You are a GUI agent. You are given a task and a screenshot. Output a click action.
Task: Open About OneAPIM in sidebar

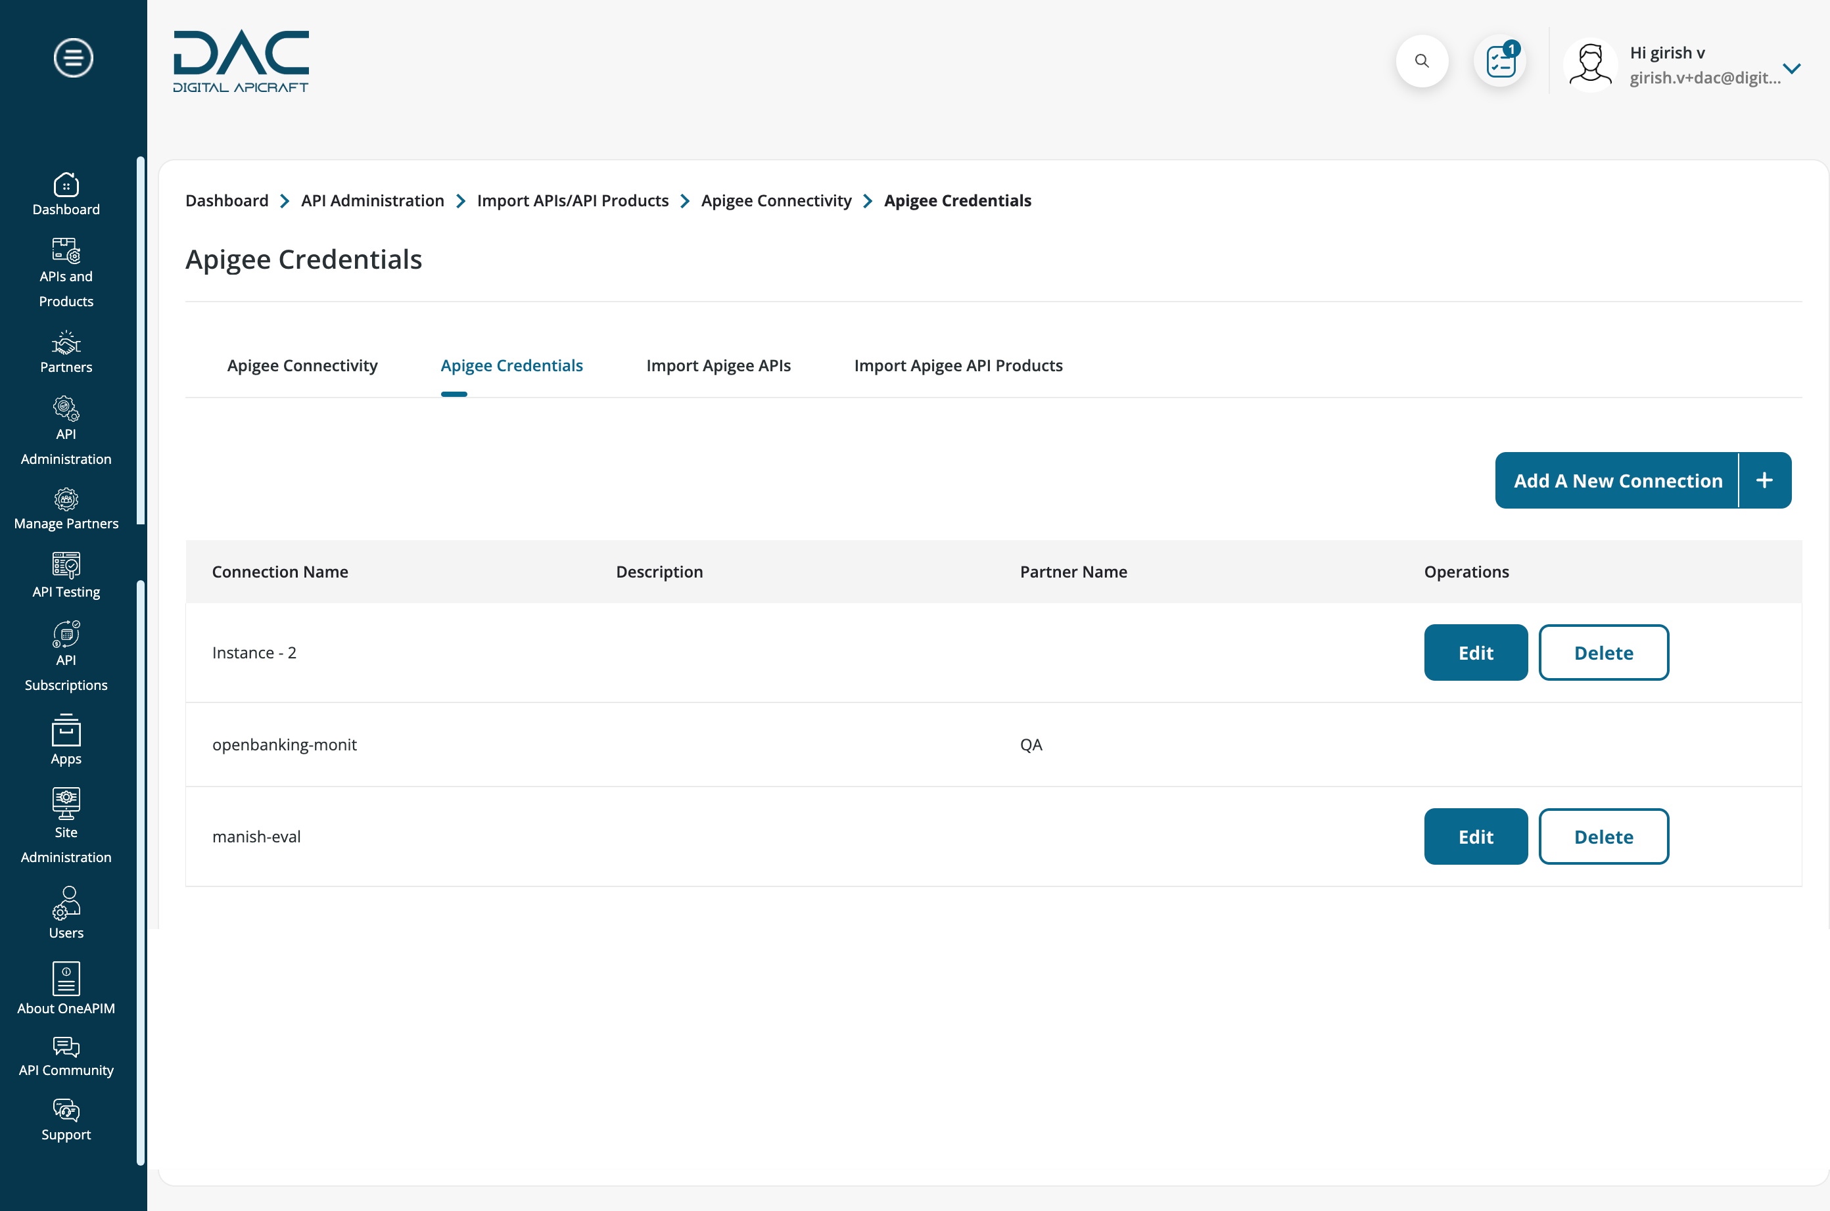pos(66,988)
